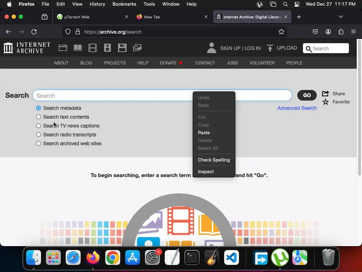The image size is (362, 272).
Task: Click the header Search box
Action: coord(326,48)
